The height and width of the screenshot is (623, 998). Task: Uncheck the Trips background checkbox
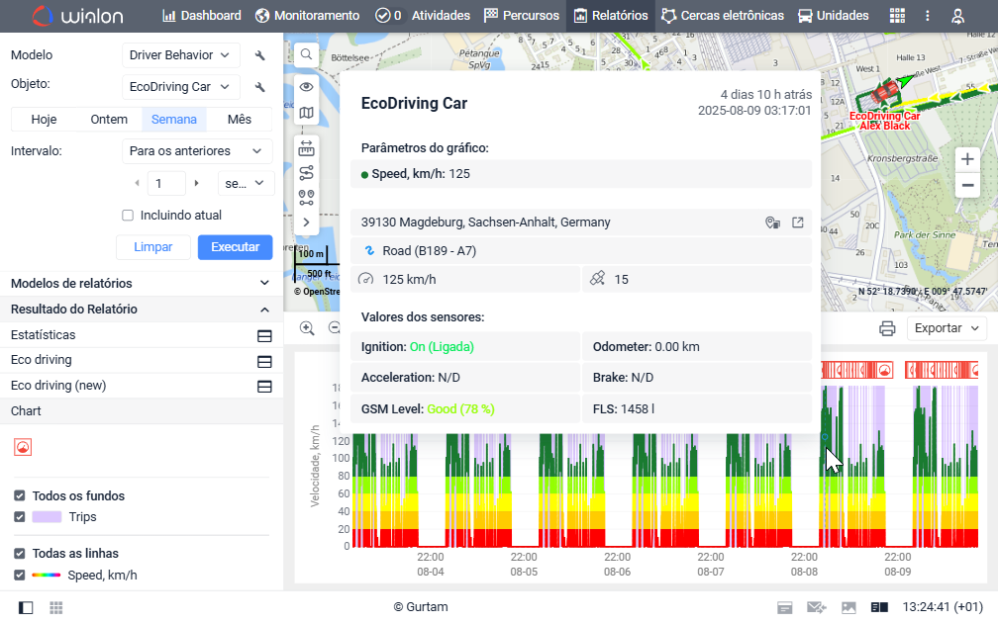(x=20, y=517)
